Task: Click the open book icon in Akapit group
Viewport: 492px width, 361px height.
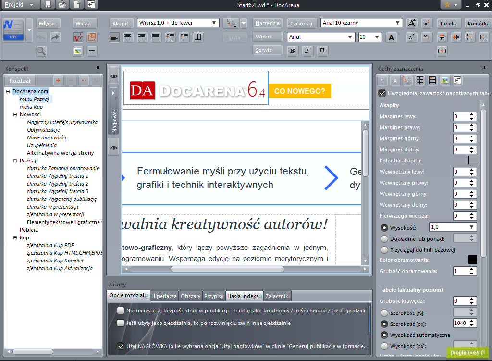Action: pos(197,37)
